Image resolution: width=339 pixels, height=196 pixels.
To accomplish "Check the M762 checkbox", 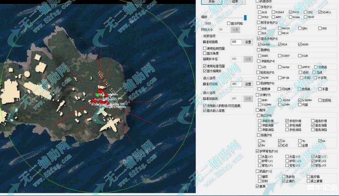I will (260, 17).
